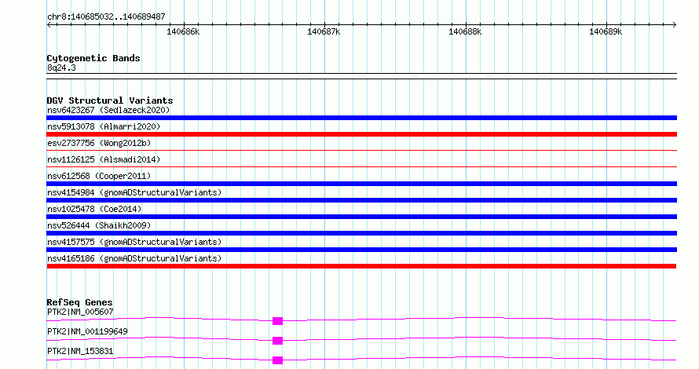699x369 pixels.
Task: Click the 140688k ruler tick label
Action: click(465, 31)
